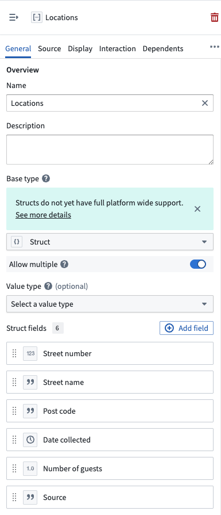Click the struct fields count badge 6
Screen dimensions: 221x515
tap(58, 328)
